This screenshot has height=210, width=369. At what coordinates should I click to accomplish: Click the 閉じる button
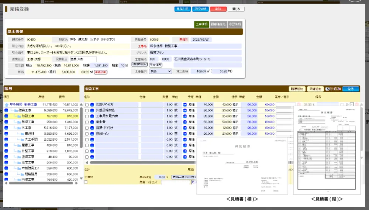pyautogui.click(x=236, y=9)
